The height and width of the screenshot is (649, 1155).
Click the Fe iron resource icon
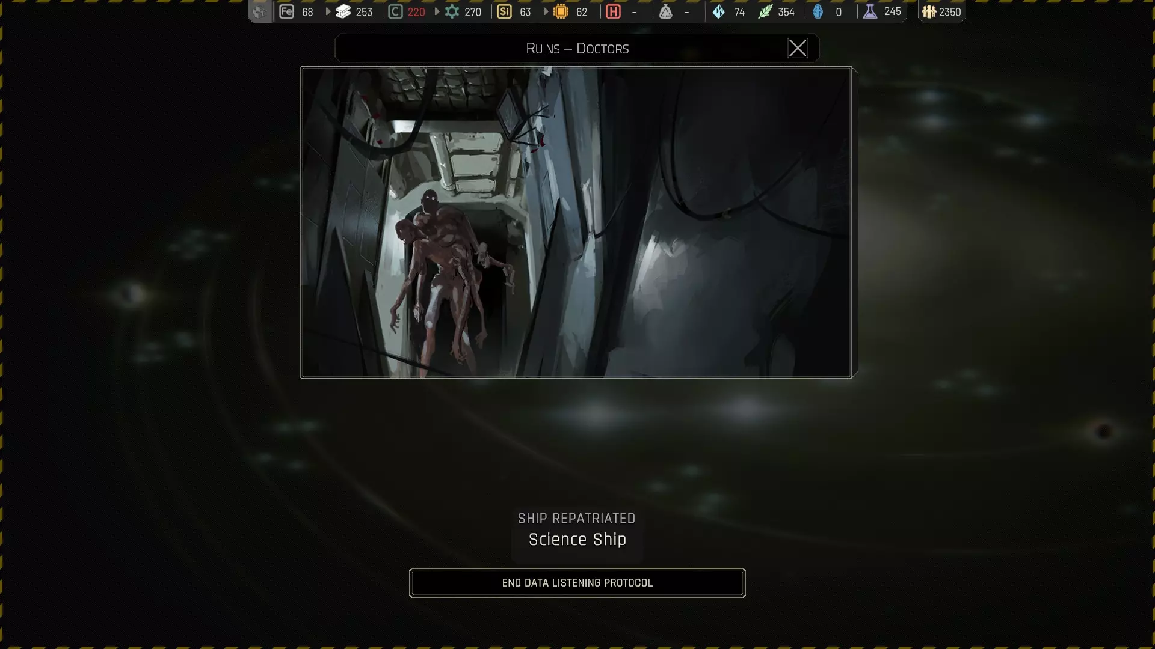(x=287, y=11)
